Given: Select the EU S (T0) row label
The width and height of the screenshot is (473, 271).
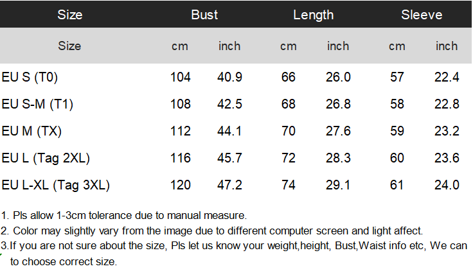Looking at the screenshot, I should tap(30, 77).
